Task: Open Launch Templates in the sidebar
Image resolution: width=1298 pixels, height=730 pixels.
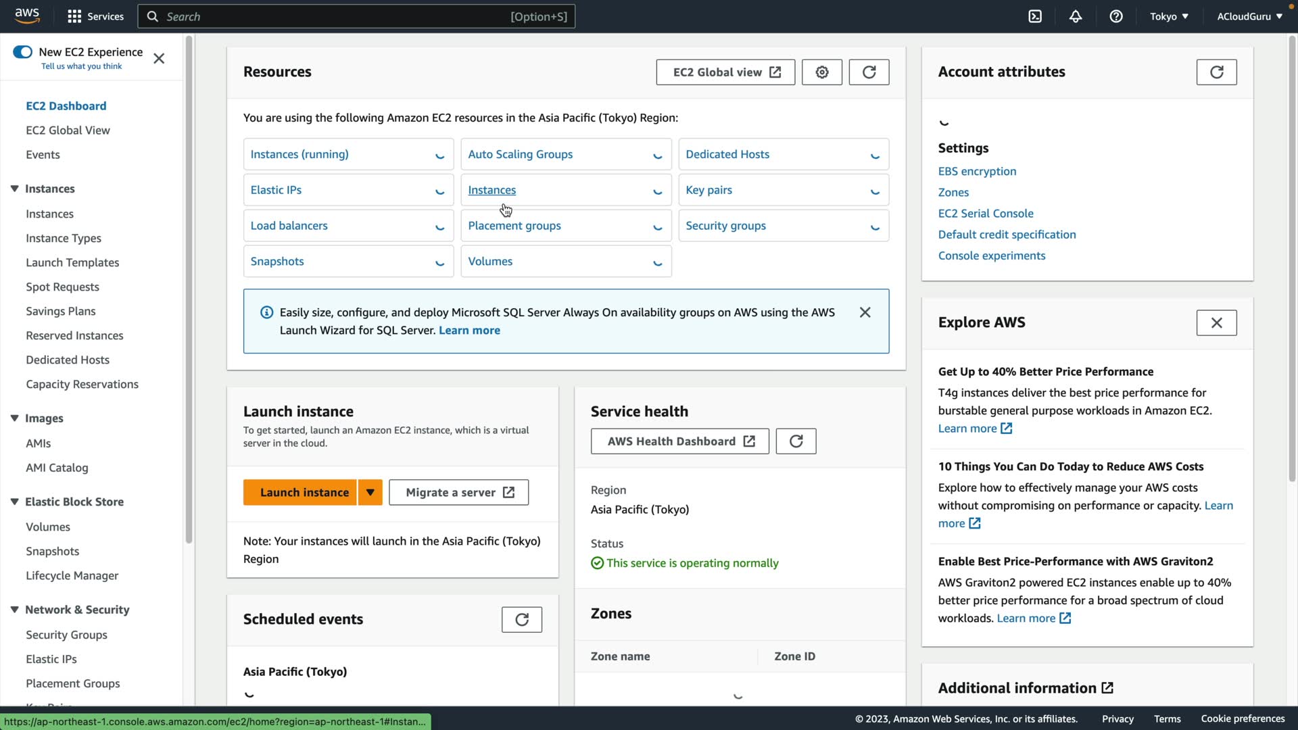Action: pyautogui.click(x=72, y=262)
